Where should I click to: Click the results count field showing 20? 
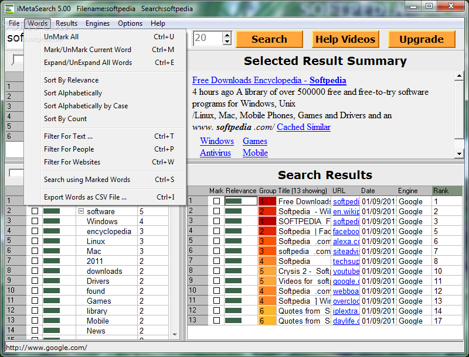(208, 38)
